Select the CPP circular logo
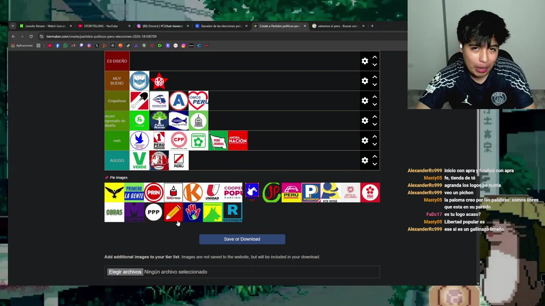Image resolution: width=545 pixels, height=306 pixels. pos(179,141)
